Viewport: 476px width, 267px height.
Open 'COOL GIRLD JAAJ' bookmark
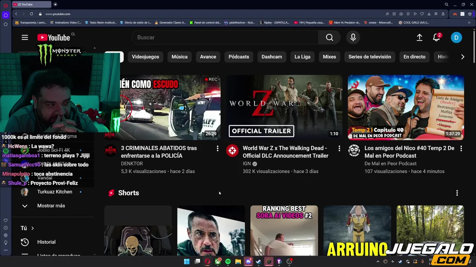point(414,23)
